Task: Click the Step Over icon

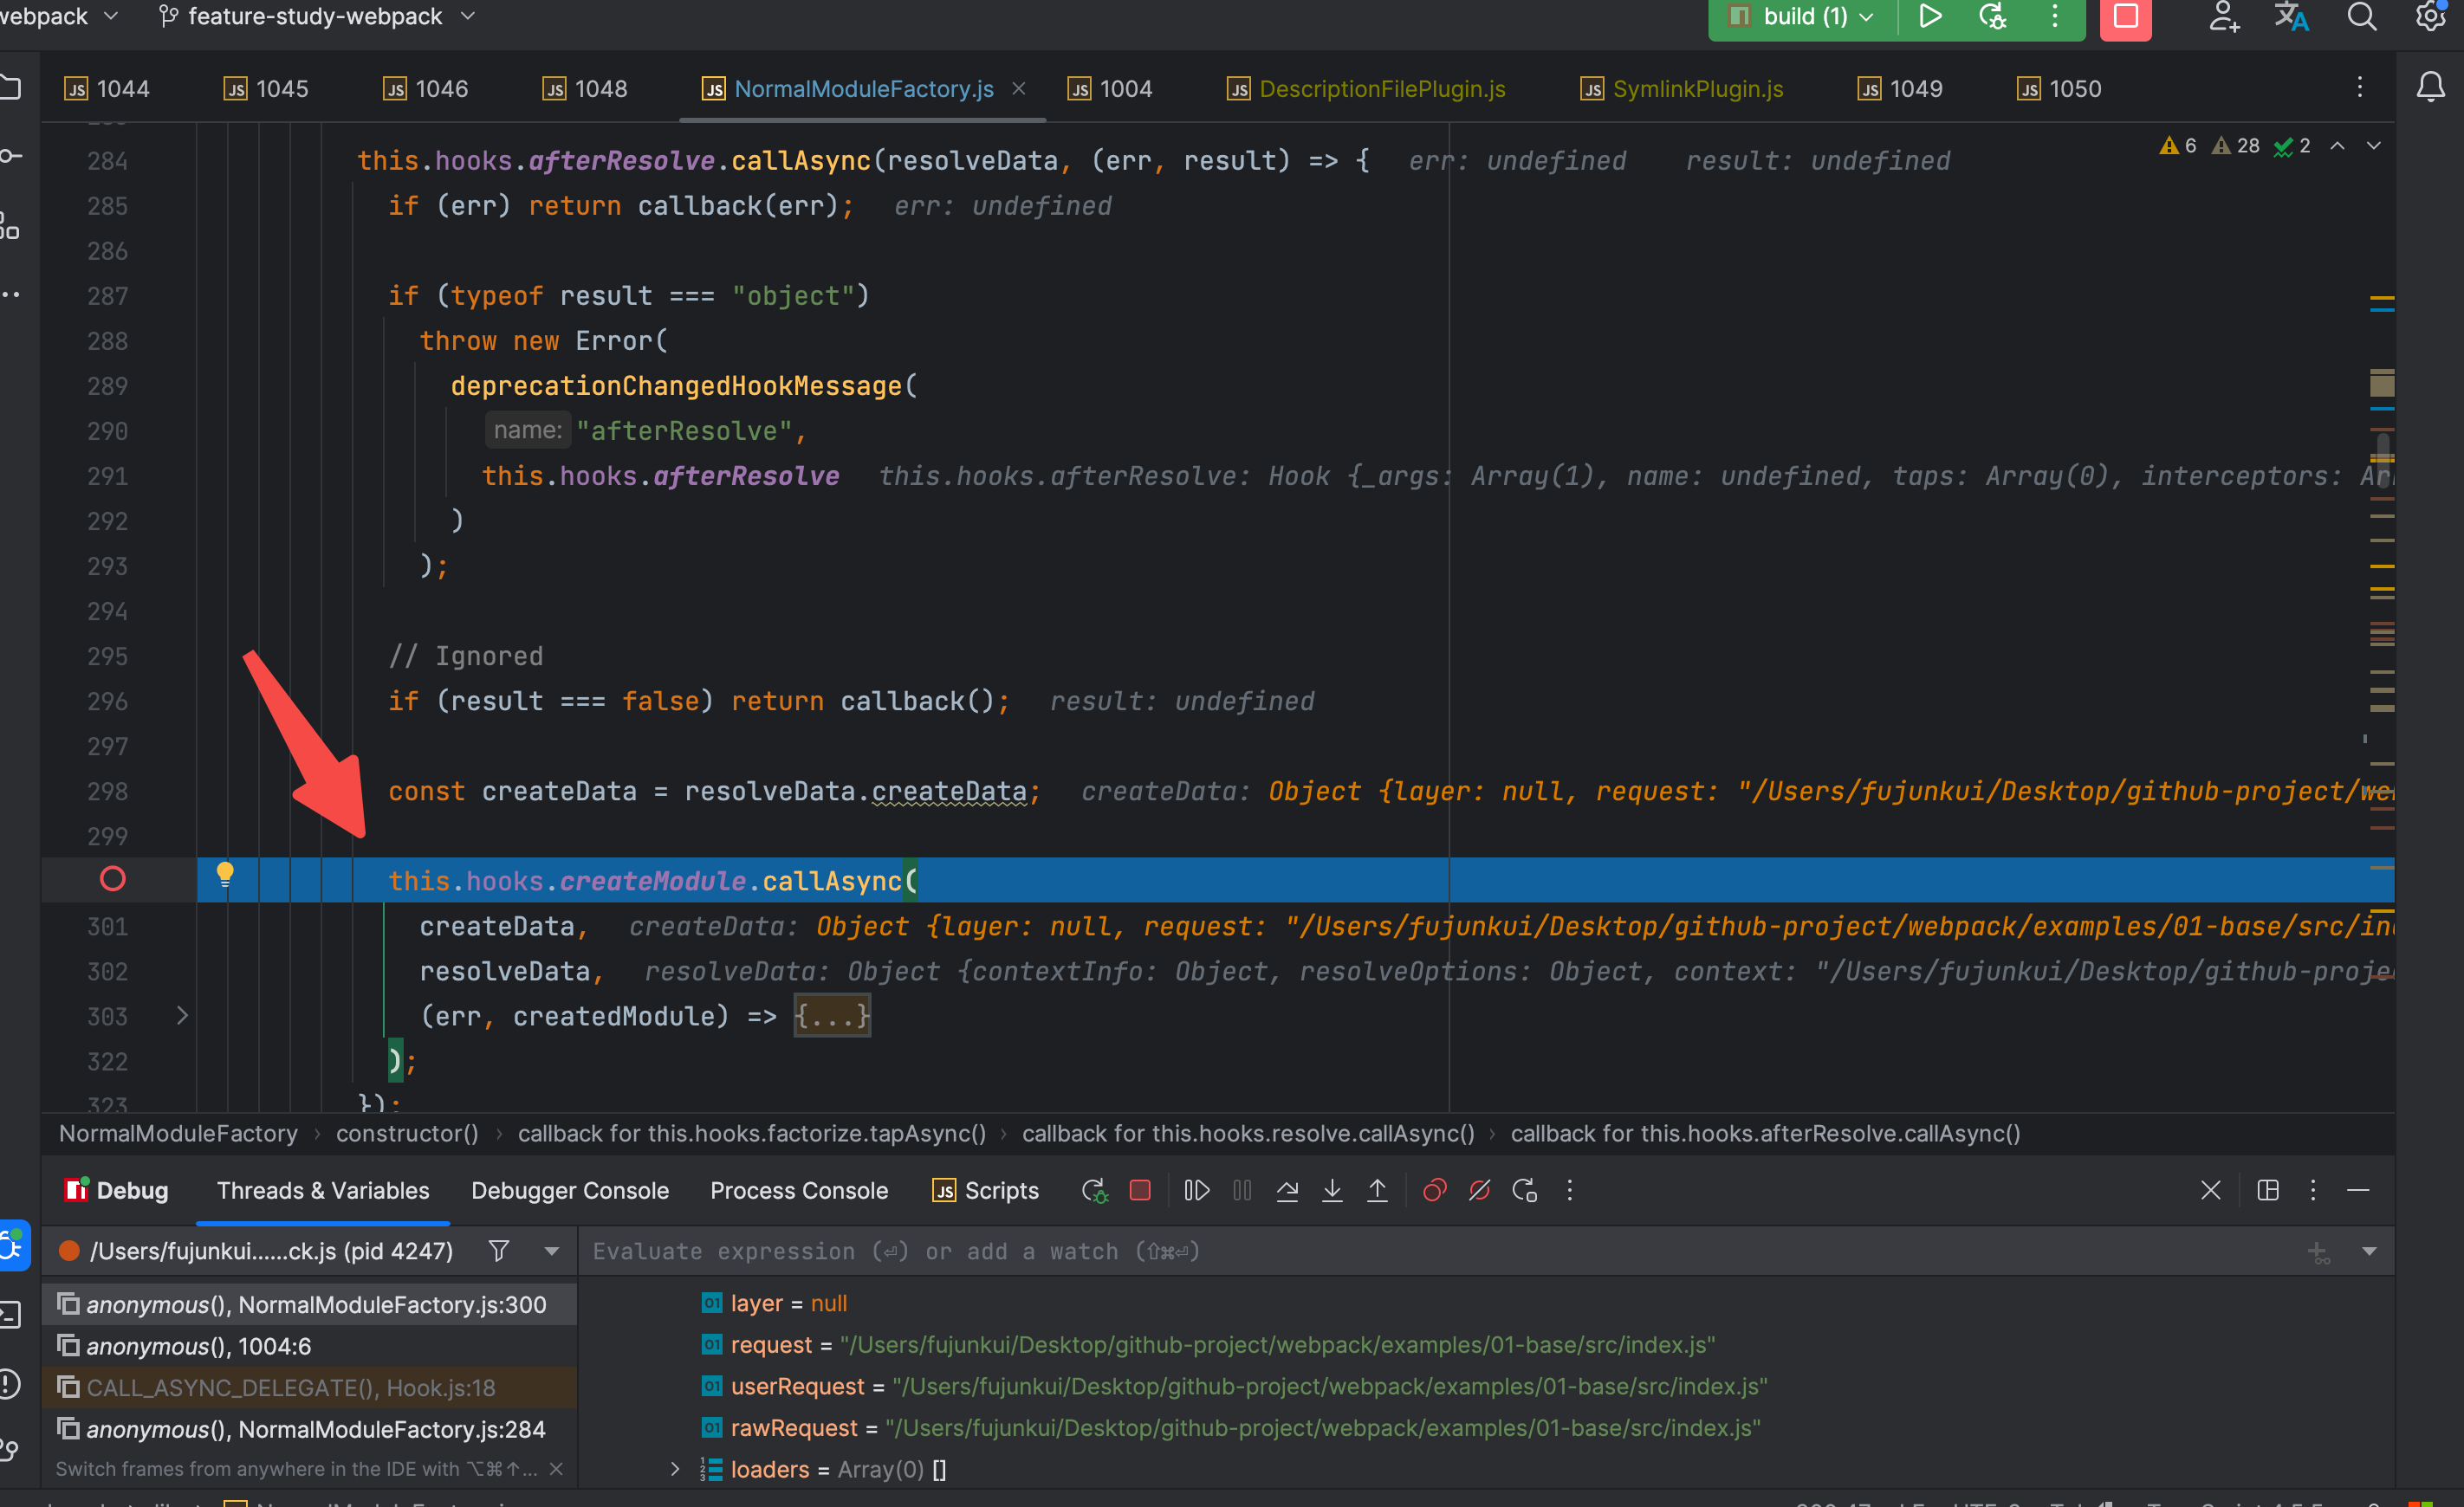Action: click(1287, 1190)
